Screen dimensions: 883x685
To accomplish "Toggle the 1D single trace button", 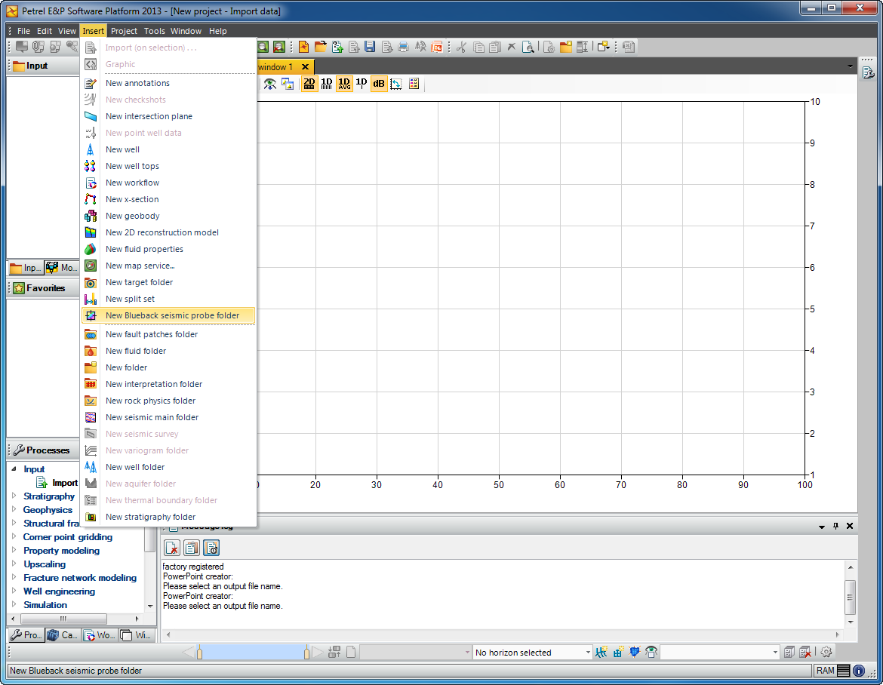I will tap(362, 84).
